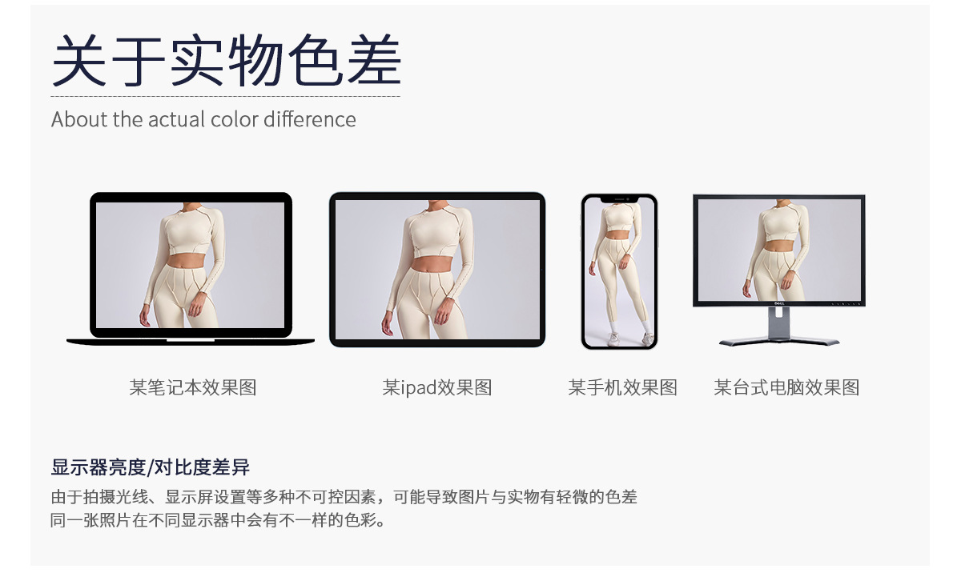Screen dimensions: 961x585
Task: Select the iPad device mockup image
Action: click(x=437, y=270)
